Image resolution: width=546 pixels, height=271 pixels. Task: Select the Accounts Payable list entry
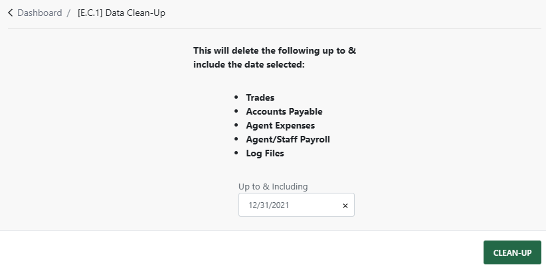(284, 111)
